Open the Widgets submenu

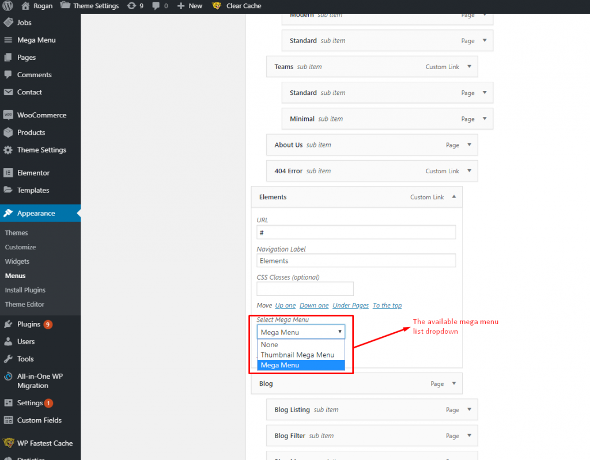coord(17,261)
